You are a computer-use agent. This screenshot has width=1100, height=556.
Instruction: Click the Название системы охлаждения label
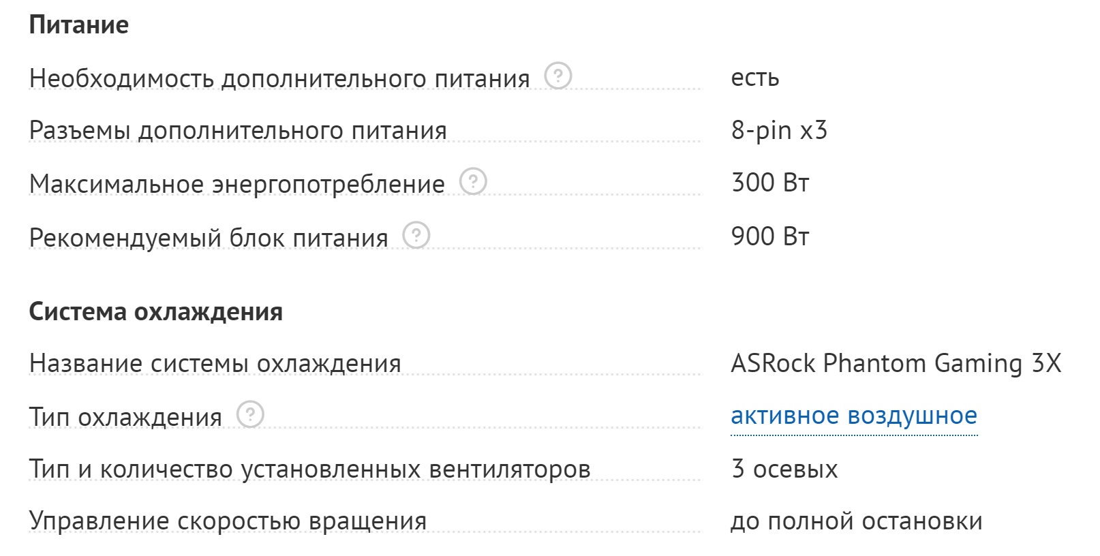tap(215, 363)
